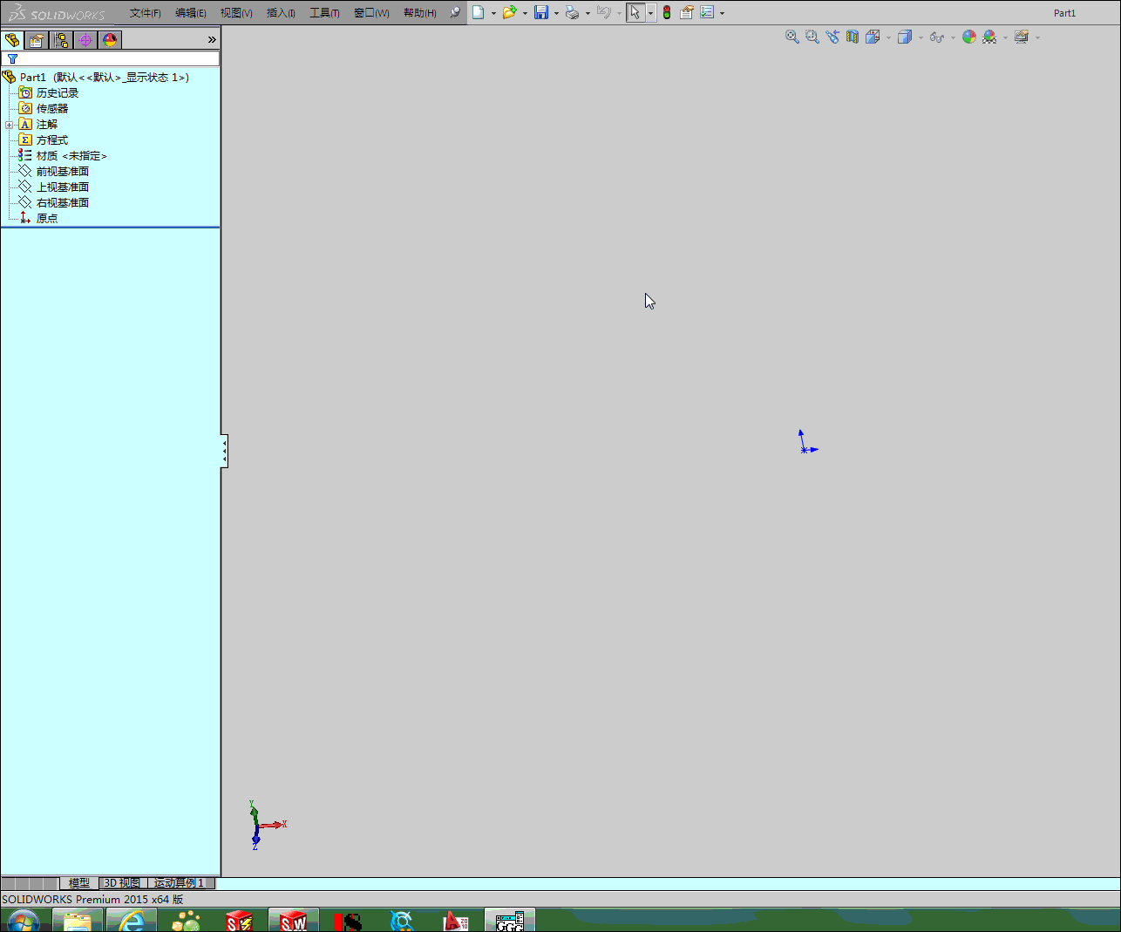
Task: Expand the 注解 folder
Action: (x=10, y=125)
